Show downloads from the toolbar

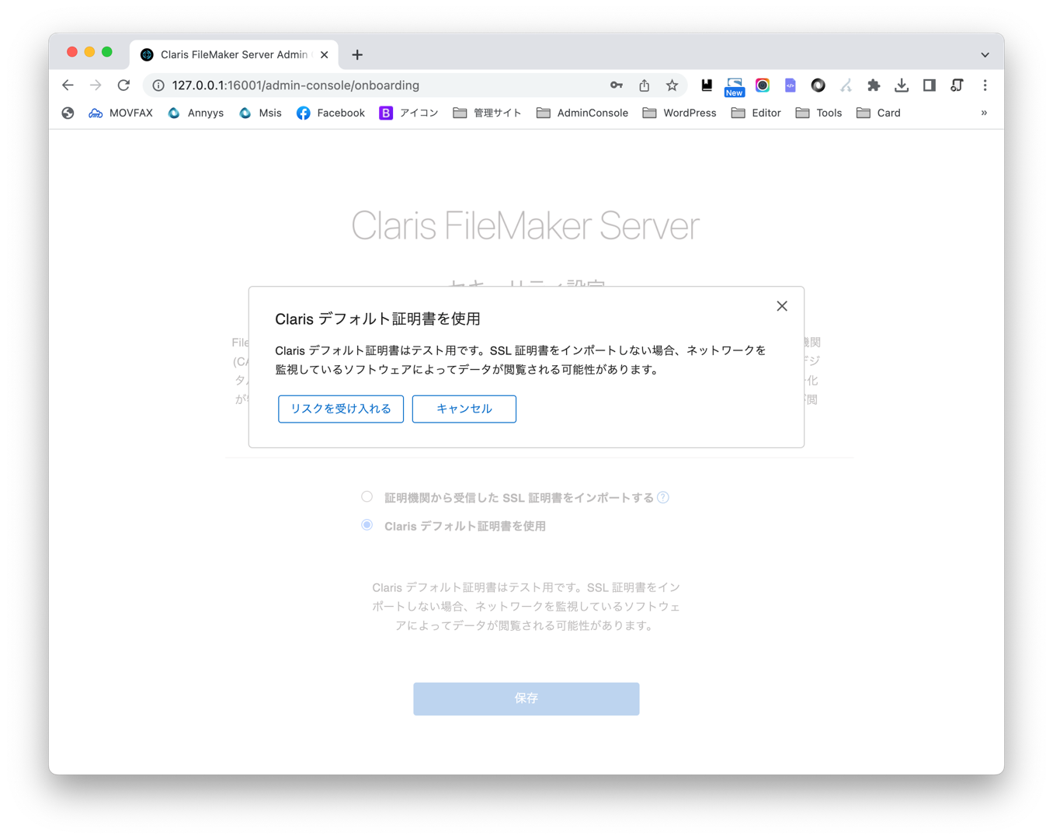(x=902, y=85)
